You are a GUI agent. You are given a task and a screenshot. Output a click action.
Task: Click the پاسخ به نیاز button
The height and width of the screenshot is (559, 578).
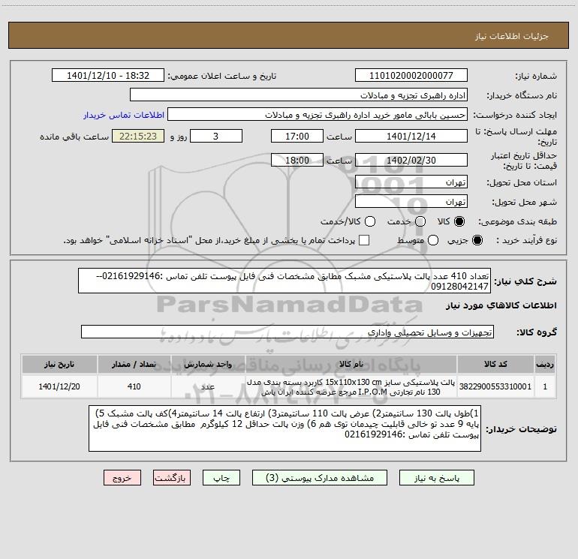437,478
